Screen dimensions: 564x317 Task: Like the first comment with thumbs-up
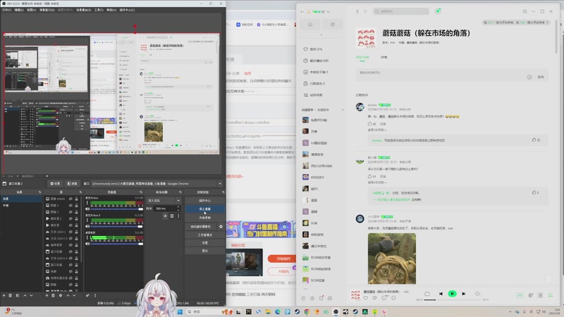(369, 124)
